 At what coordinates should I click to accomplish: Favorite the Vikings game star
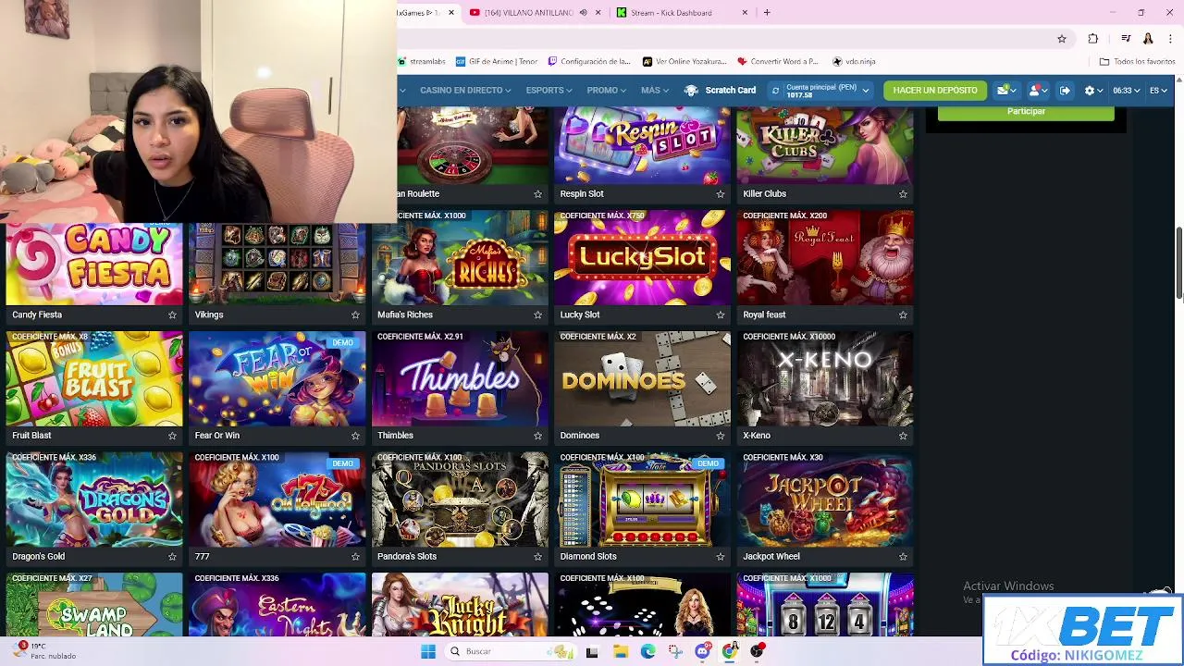(x=355, y=314)
